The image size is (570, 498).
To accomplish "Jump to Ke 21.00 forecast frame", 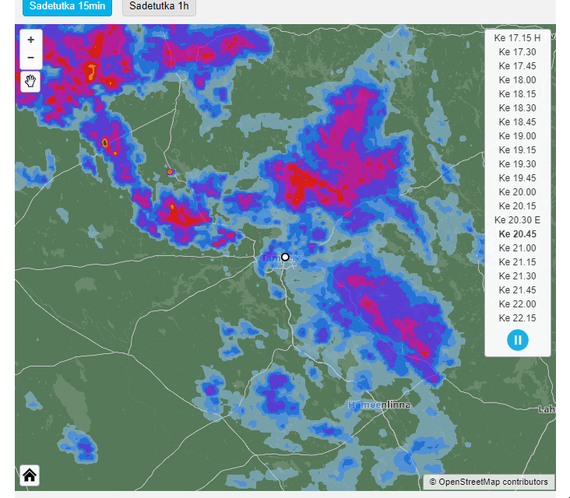I will tap(517, 248).
